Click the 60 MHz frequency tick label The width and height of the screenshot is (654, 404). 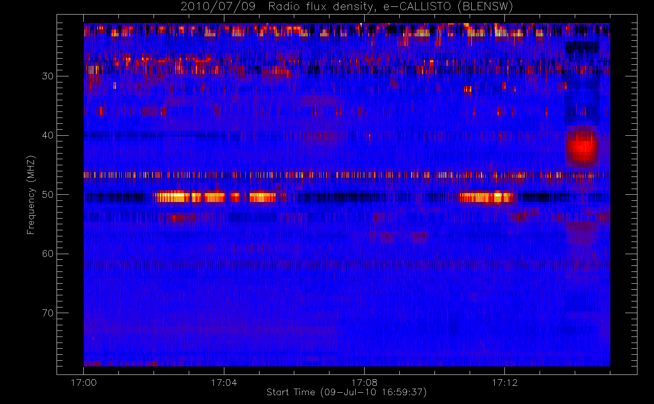point(48,254)
